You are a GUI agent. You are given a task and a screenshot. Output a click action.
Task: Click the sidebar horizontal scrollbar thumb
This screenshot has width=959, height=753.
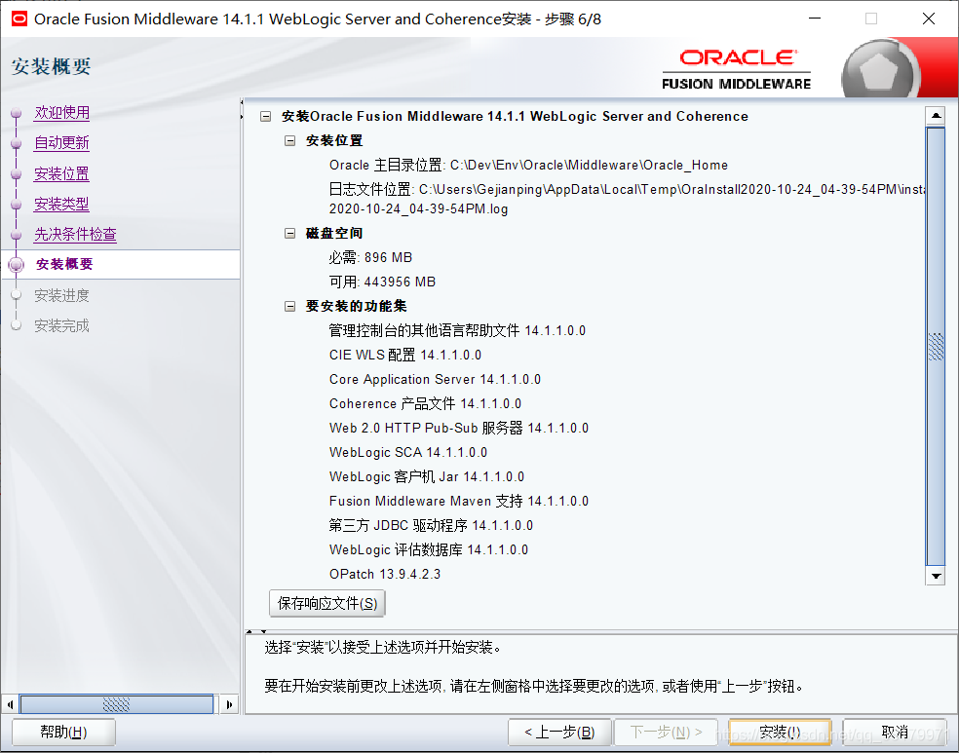tap(117, 704)
